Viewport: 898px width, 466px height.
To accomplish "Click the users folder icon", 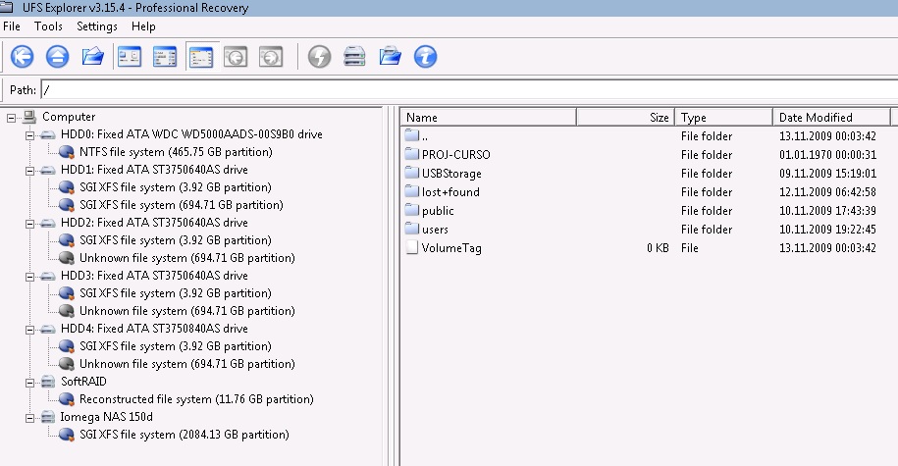I will point(412,229).
